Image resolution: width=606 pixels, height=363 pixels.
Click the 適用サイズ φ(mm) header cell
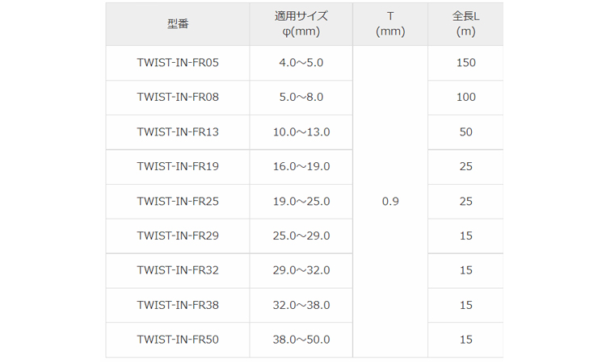pyautogui.click(x=302, y=24)
